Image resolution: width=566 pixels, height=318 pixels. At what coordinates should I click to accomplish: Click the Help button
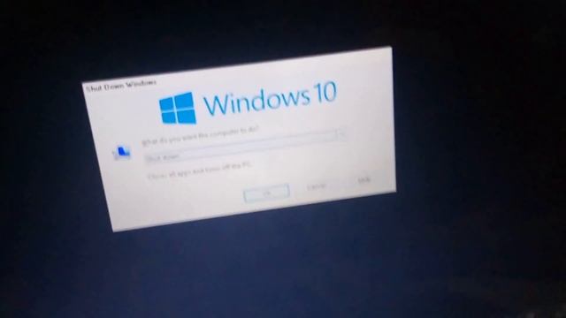tap(363, 180)
